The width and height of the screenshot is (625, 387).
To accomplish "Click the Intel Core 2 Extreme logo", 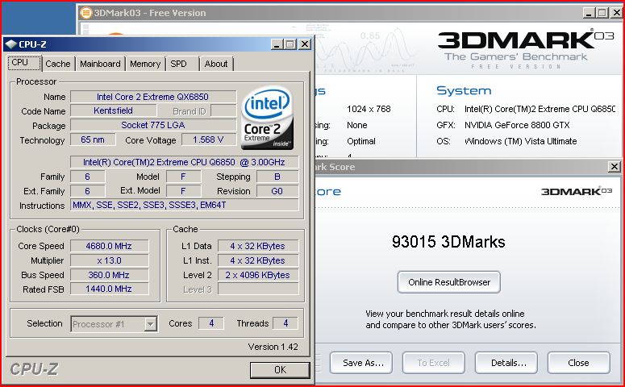I will (x=268, y=118).
